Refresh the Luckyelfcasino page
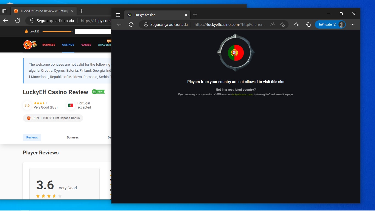 tap(131, 24)
